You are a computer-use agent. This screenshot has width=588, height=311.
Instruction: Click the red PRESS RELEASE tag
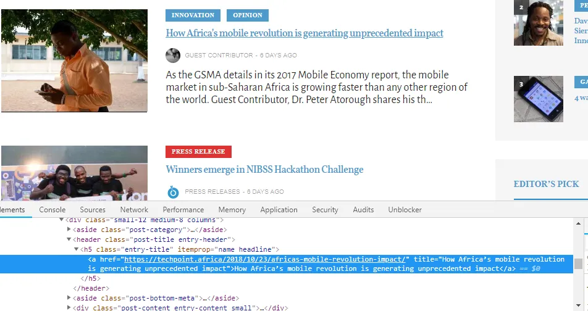click(198, 152)
